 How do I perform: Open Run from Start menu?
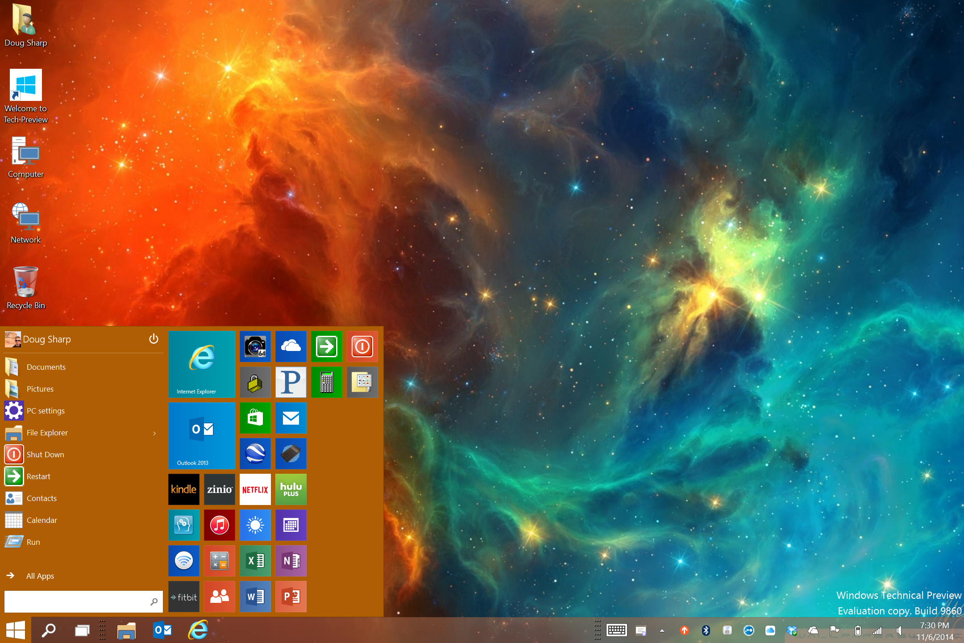(83, 542)
